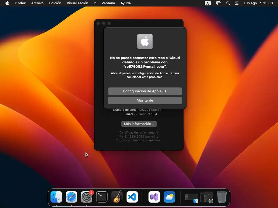Click Configuración de Apple ID button
This screenshot has height=208, width=278.
(145, 91)
